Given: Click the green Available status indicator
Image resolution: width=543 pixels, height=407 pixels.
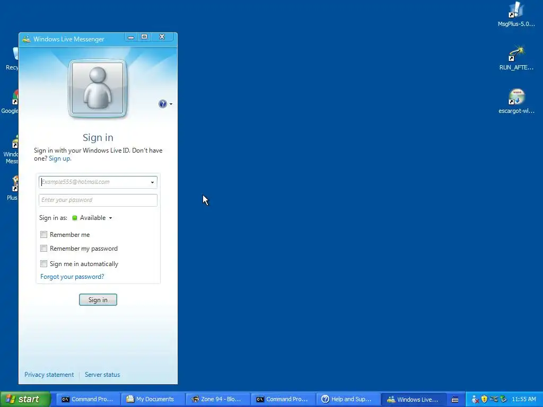Looking at the screenshot, I should pos(75,218).
